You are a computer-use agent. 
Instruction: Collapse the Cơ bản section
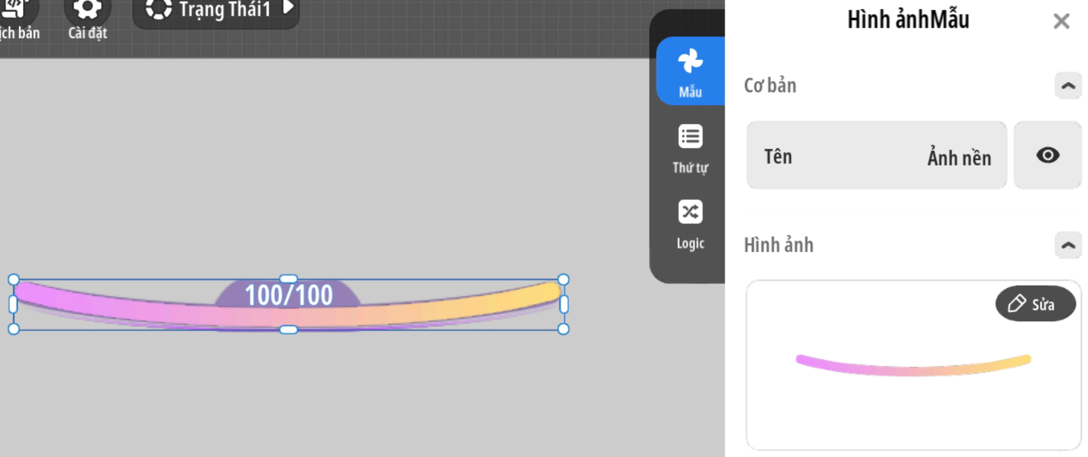coord(1068,86)
